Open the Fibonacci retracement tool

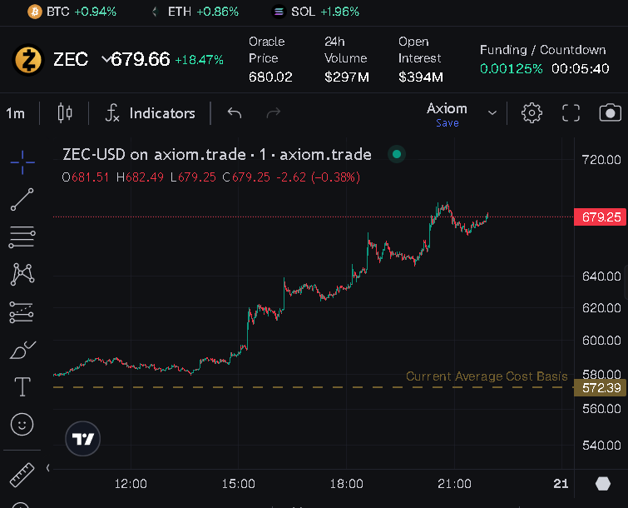click(22, 237)
